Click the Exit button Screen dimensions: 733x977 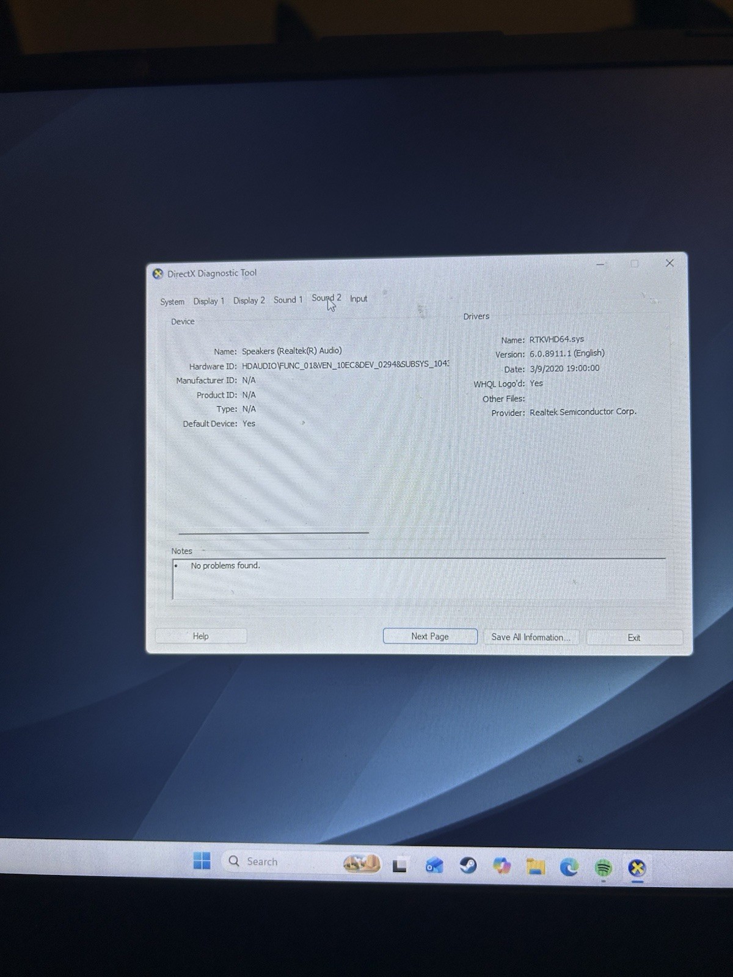634,637
